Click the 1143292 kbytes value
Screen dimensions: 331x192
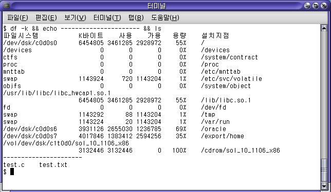pyautogui.click(x=91, y=114)
